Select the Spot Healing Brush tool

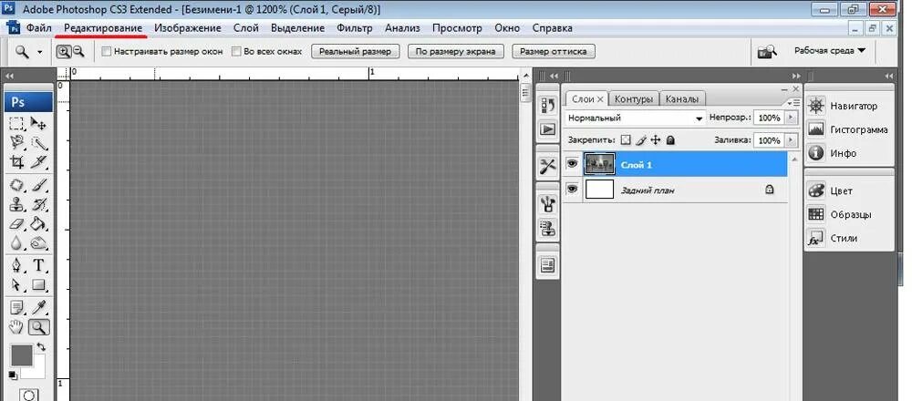point(16,185)
